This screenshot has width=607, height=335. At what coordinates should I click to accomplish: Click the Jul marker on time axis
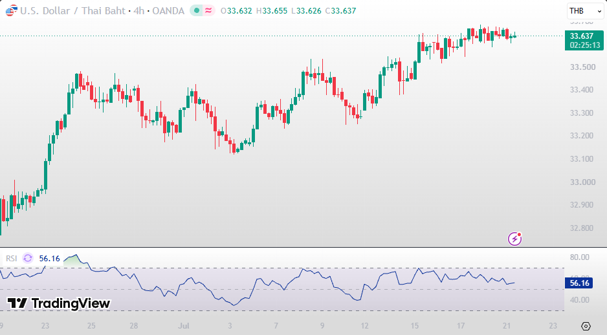pos(184,326)
